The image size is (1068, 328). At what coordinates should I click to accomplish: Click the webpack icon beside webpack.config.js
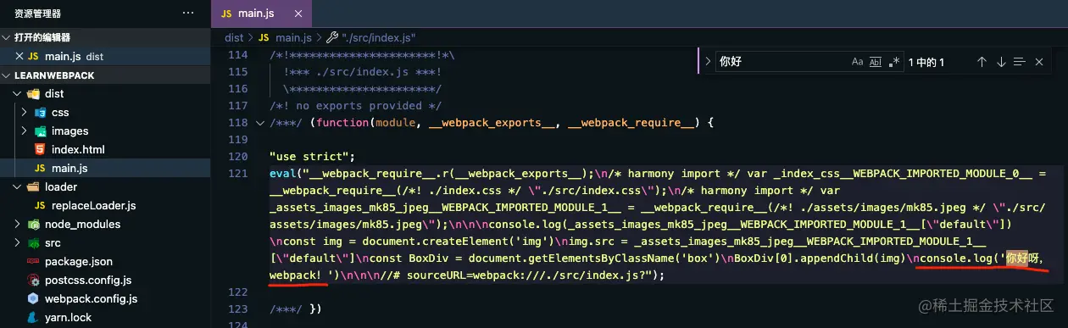pos(34,298)
